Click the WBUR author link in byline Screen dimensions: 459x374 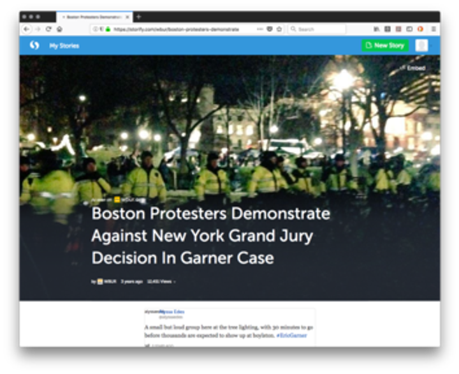pos(107,281)
